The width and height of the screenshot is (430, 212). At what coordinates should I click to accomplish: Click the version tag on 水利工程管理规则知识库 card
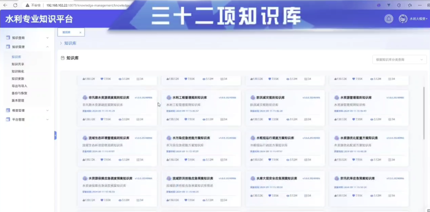tap(227, 98)
